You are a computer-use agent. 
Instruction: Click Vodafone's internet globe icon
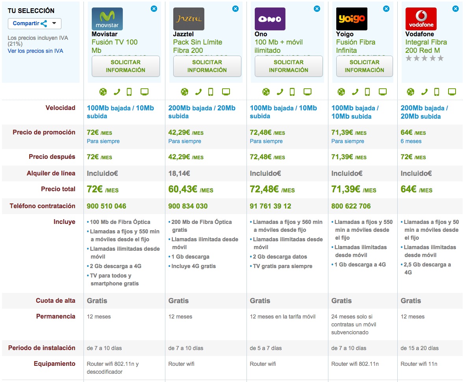[410, 92]
